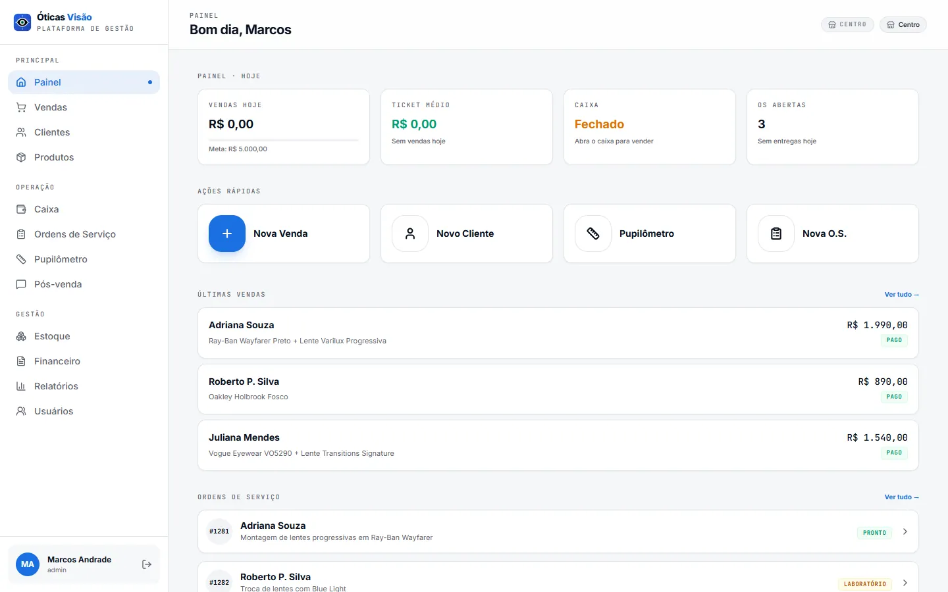This screenshot has height=592, width=948.
Task: Click Ver tudo link for Ordens de Serviço
Action: (901, 497)
